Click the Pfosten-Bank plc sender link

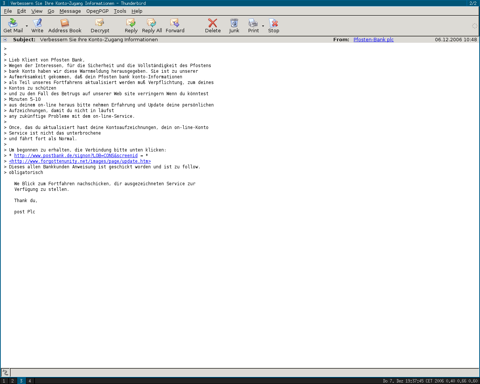pos(373,40)
